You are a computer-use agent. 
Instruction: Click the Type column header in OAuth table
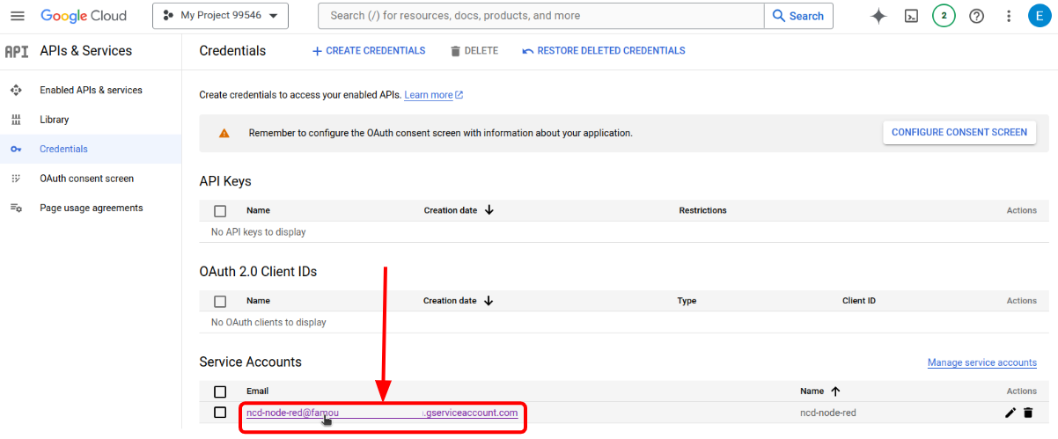[687, 301]
